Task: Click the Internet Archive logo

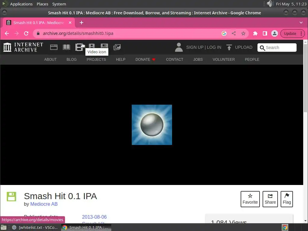Action: (23, 47)
